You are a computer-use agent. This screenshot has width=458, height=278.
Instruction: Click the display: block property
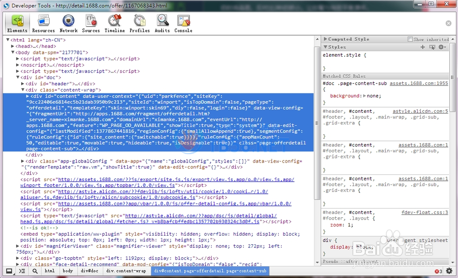pyautogui.click(x=352, y=247)
